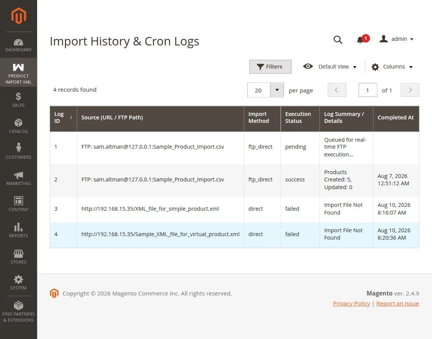Open the Privacy Policy link
This screenshot has width=432, height=339.
coord(351,304)
